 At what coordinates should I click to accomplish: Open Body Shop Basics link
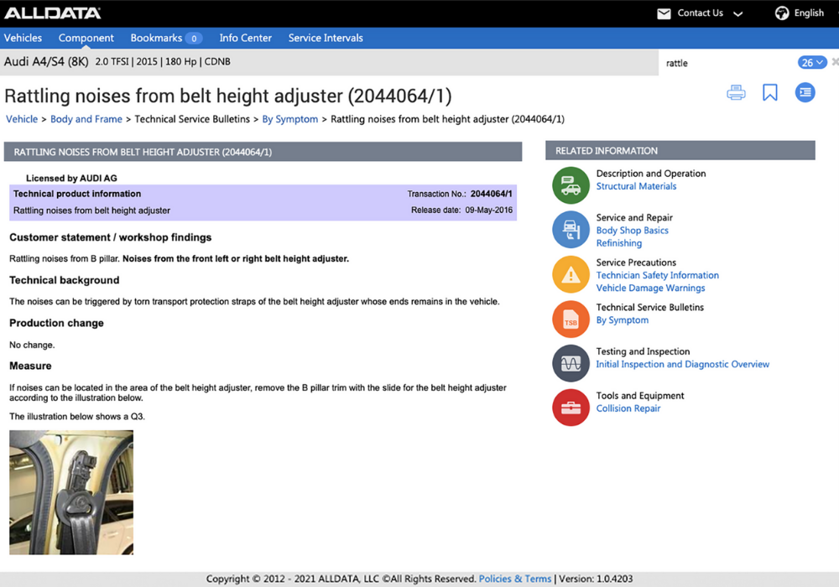click(633, 231)
